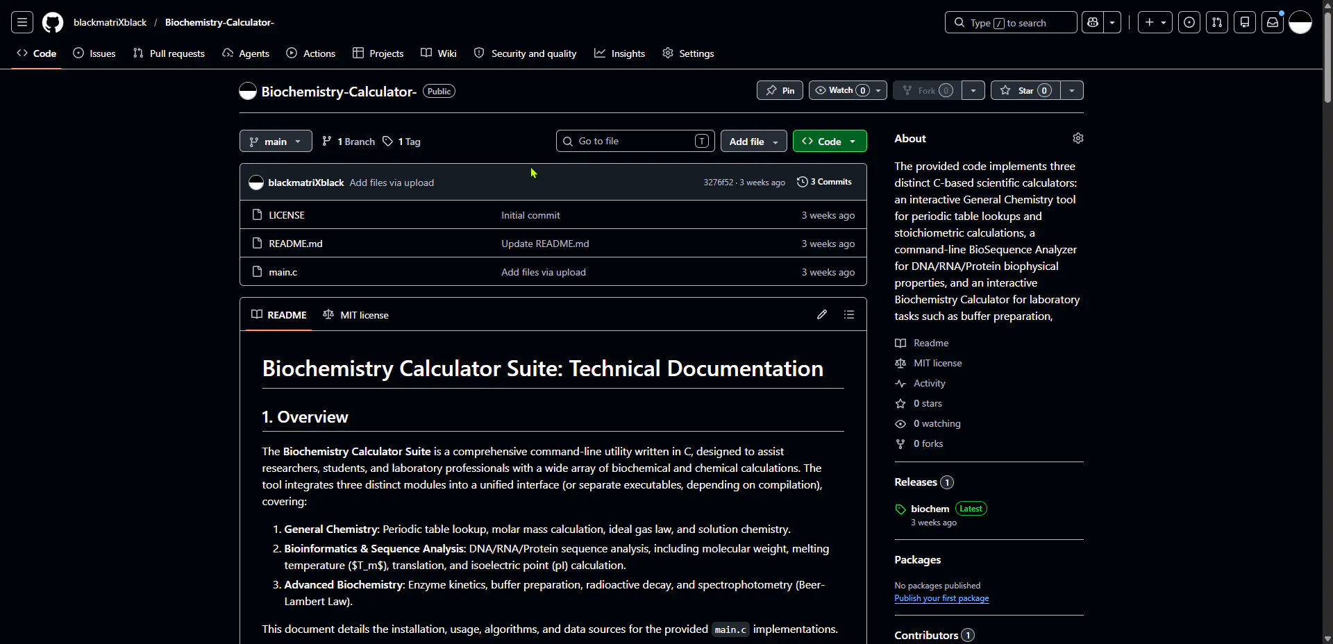The width and height of the screenshot is (1333, 644).
Task: Open blackmatriXblack author link in commit row
Action: (x=306, y=183)
